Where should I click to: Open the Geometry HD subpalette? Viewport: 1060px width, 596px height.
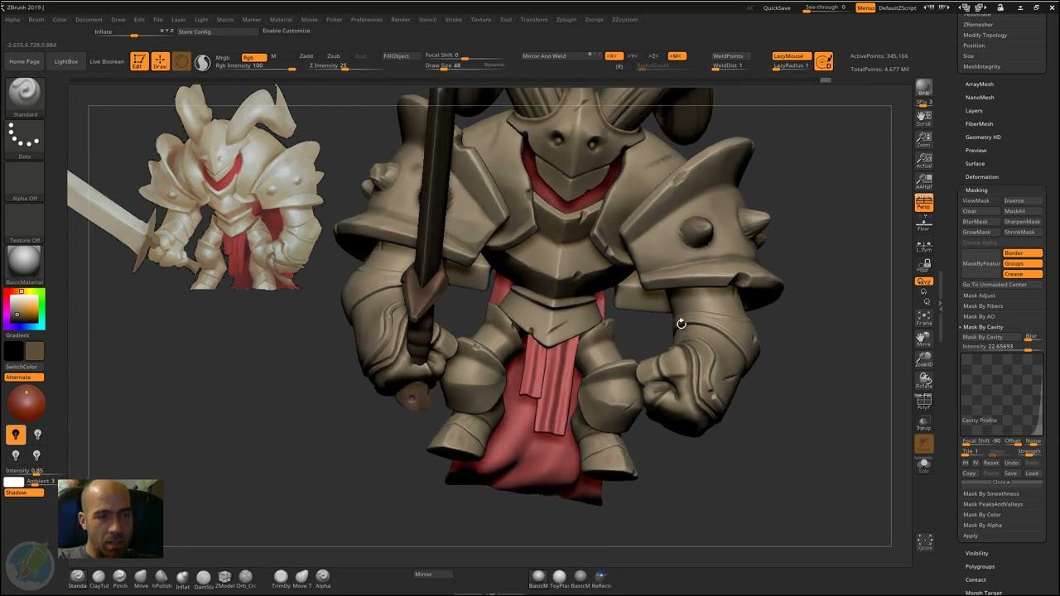[x=982, y=137]
